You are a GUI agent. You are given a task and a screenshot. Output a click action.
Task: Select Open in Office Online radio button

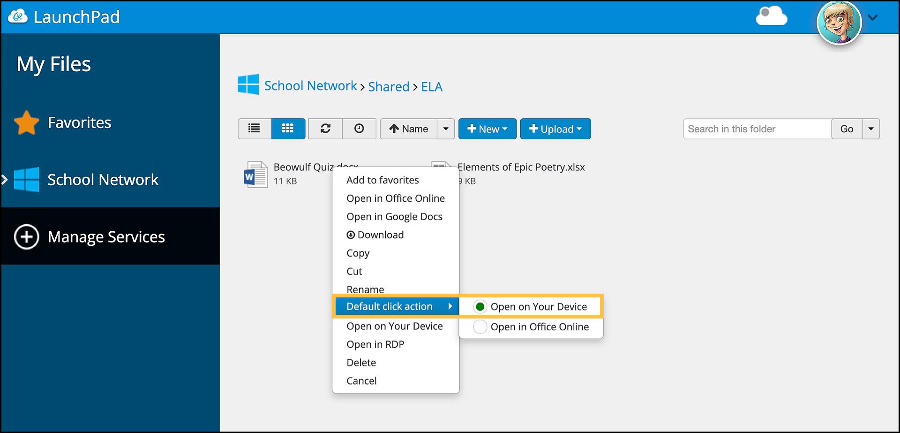480,327
